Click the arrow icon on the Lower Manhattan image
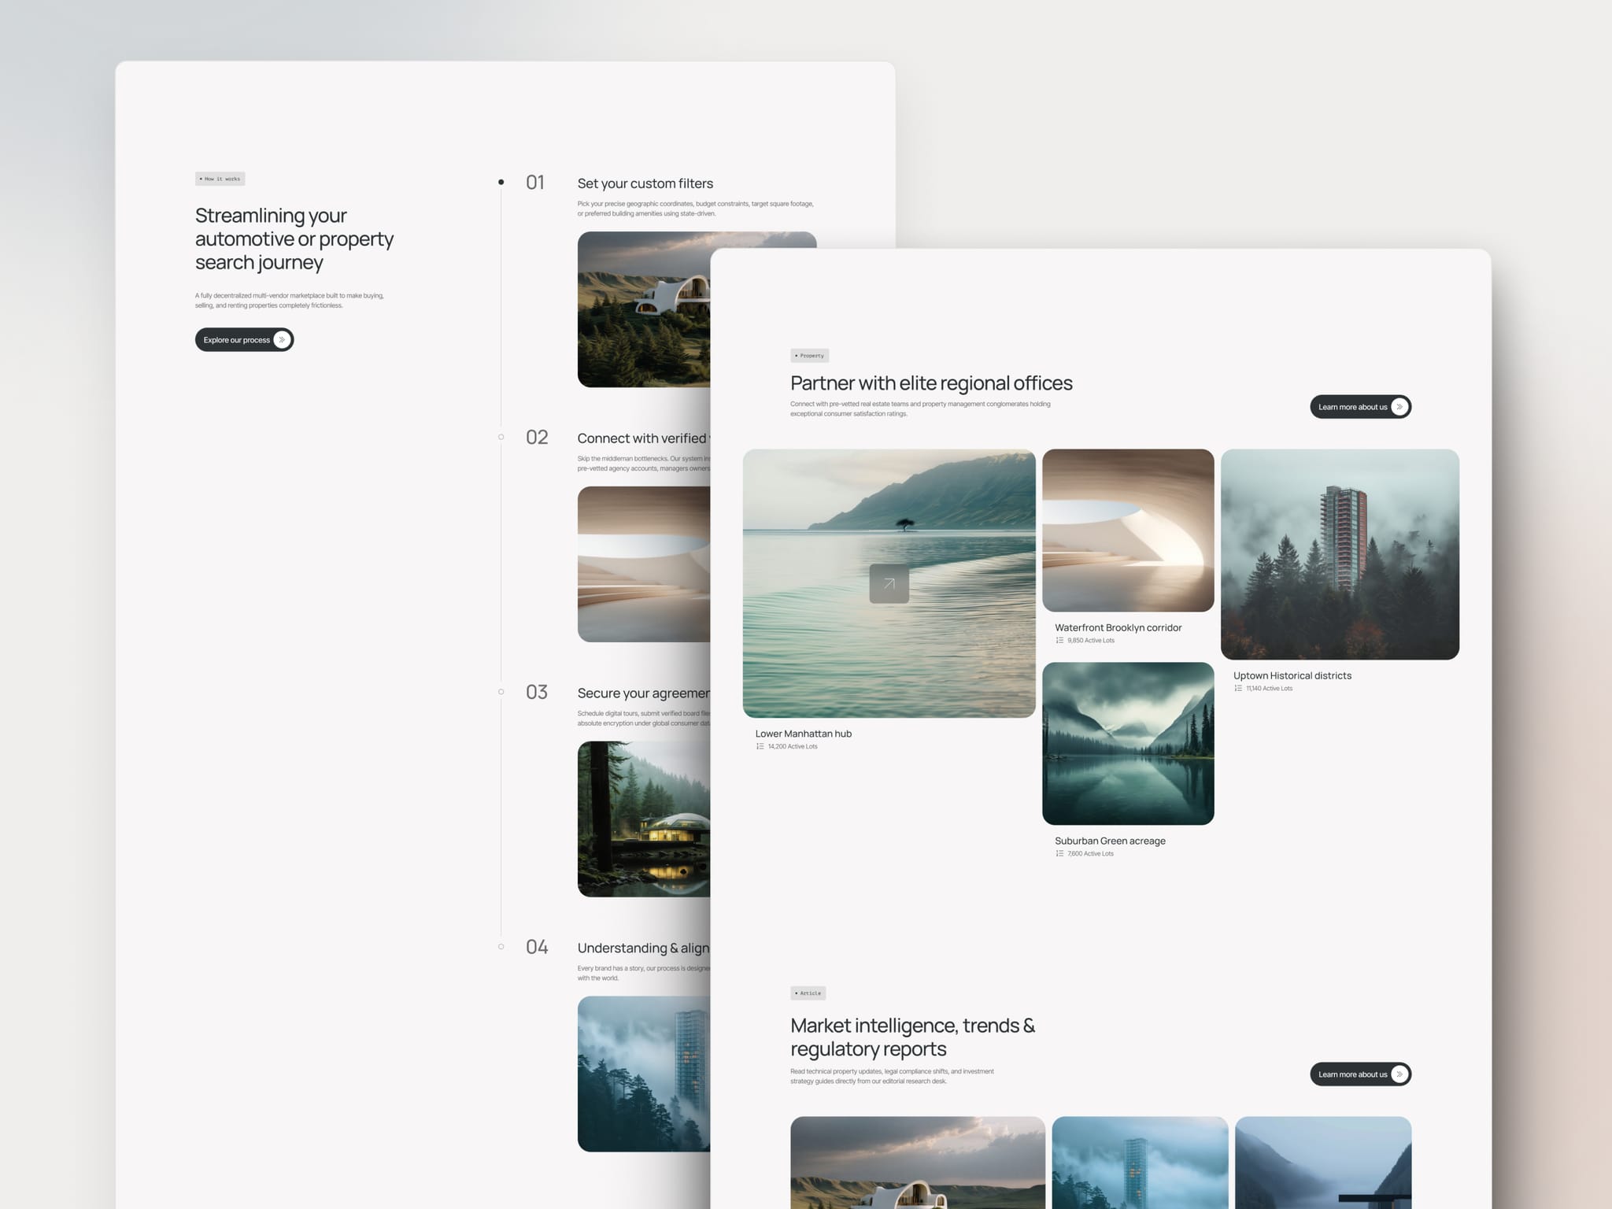1612x1209 pixels. click(x=889, y=583)
